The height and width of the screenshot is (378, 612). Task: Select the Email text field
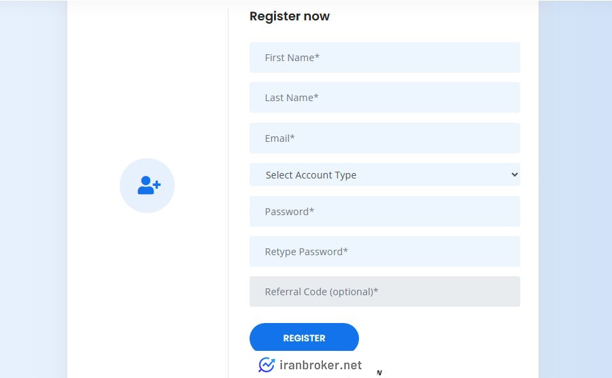coord(384,138)
